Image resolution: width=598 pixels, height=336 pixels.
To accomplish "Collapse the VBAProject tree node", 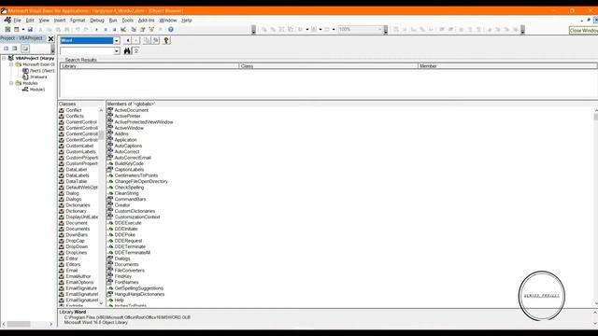I will coord(4,58).
